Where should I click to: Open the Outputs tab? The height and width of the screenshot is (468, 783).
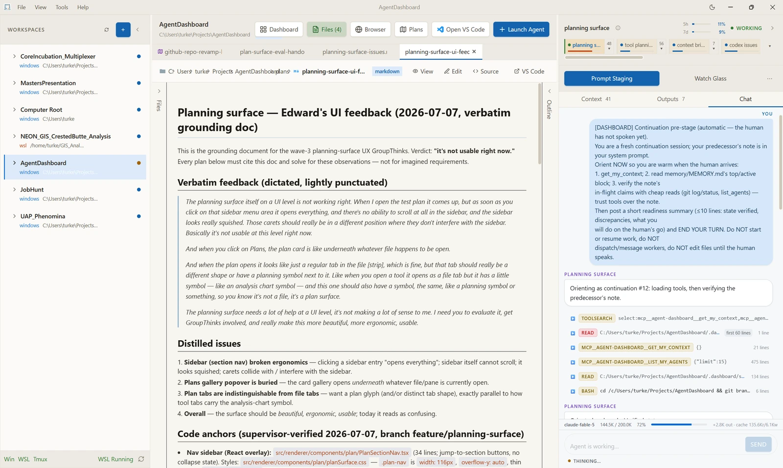coord(670,99)
